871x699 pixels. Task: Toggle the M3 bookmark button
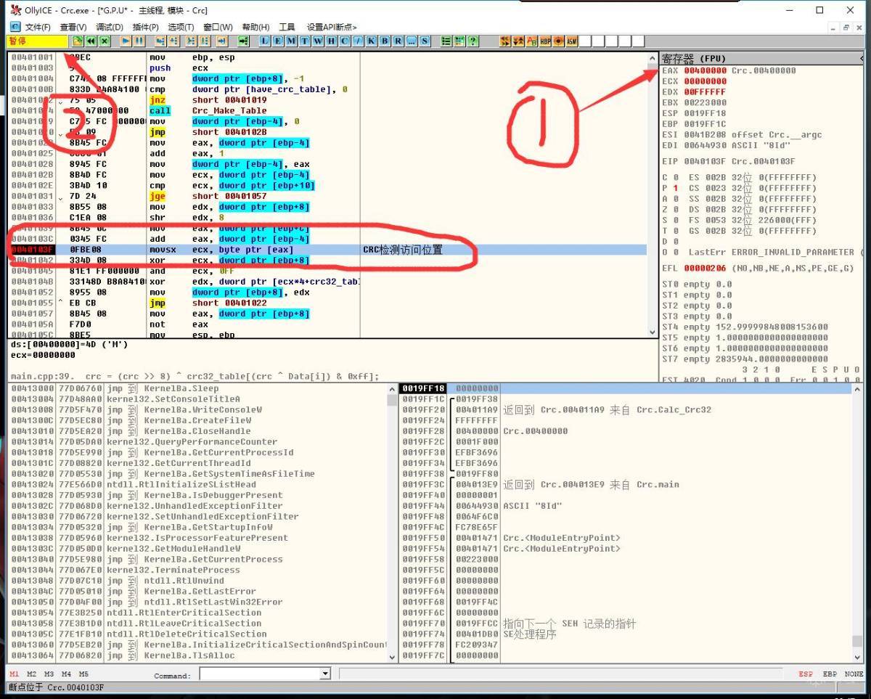click(49, 674)
